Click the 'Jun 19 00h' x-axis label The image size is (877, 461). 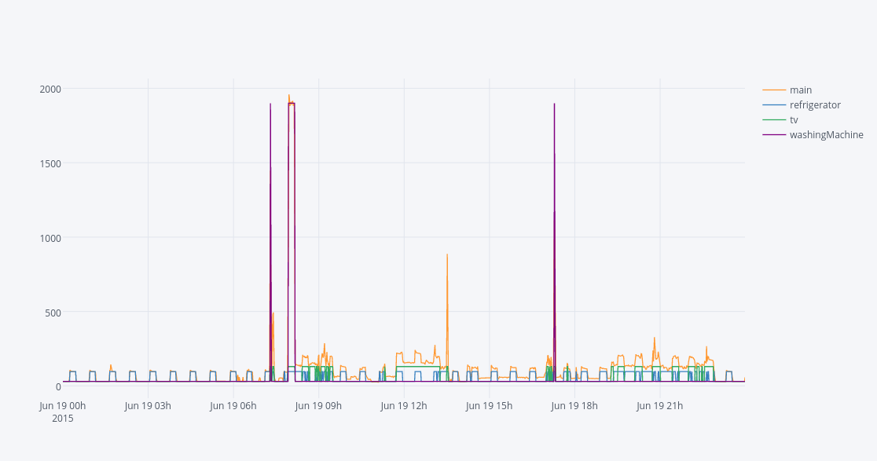pos(63,406)
